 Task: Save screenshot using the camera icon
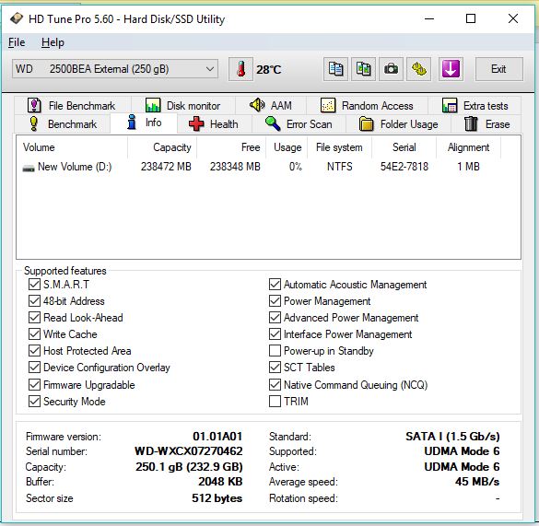(391, 69)
